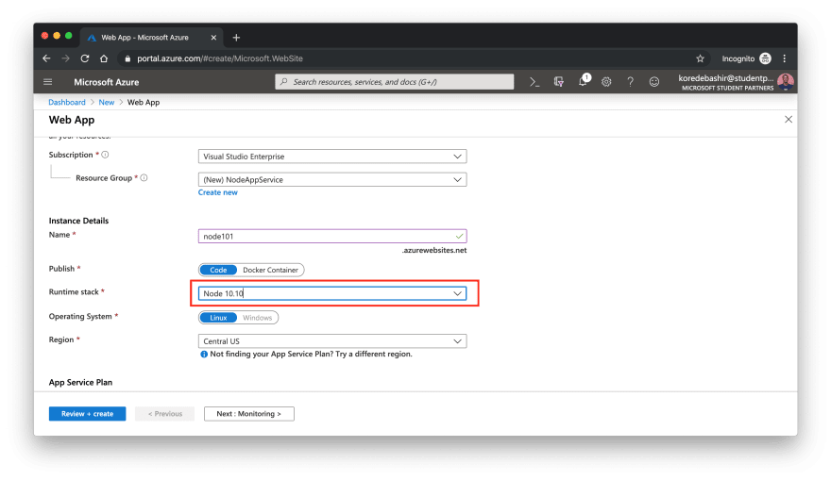Click the region info icon
The width and height of the screenshot is (831, 480).
(204, 354)
